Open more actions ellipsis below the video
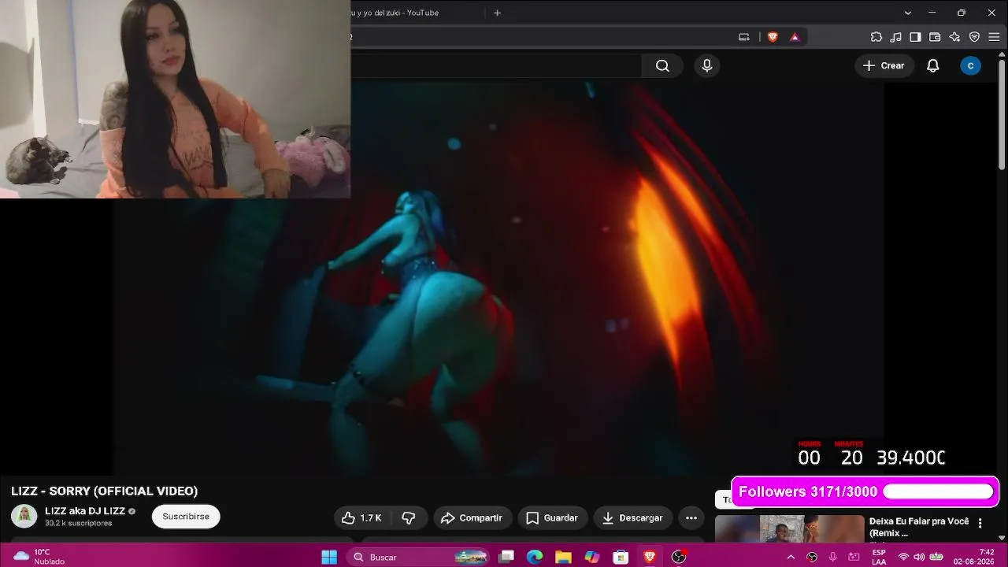Image resolution: width=1008 pixels, height=567 pixels. (x=691, y=518)
